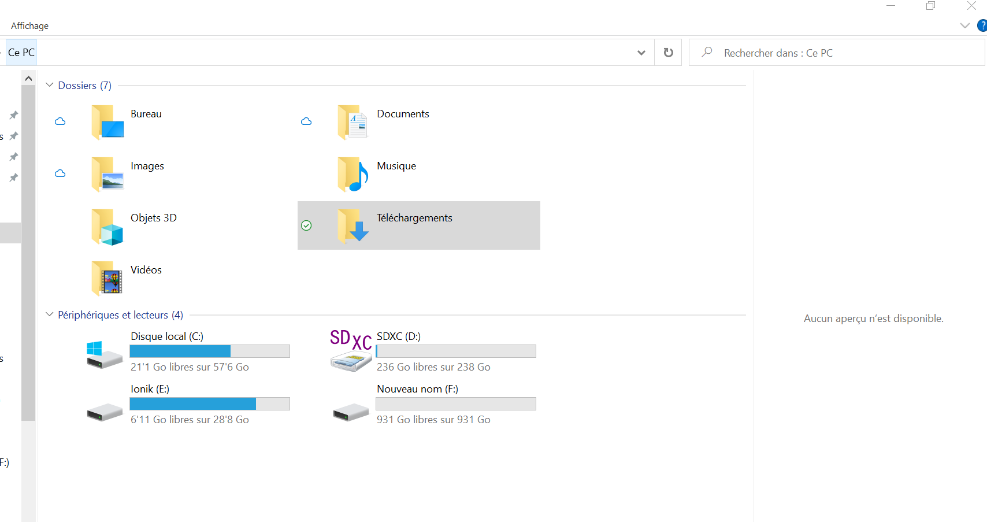
Task: Click the Documents folder name
Action: [x=403, y=114]
